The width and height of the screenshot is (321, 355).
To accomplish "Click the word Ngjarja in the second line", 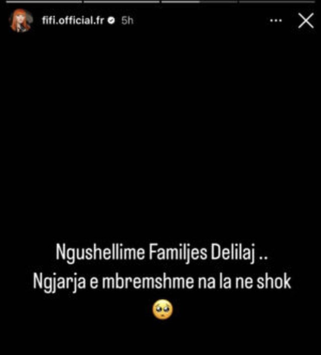I will [x=59, y=282].
